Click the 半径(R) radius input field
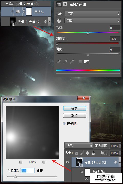Screen dimensions: 123x184 click(27, 171)
